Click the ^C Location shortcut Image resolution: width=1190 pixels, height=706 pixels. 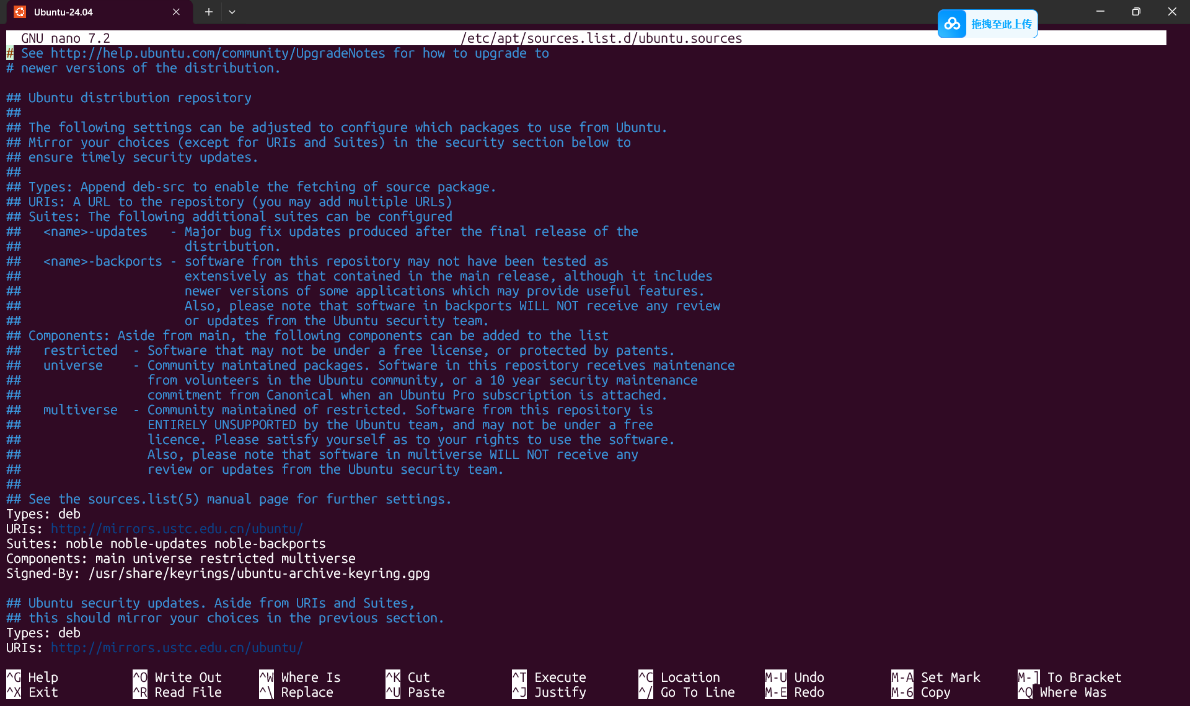pos(679,678)
